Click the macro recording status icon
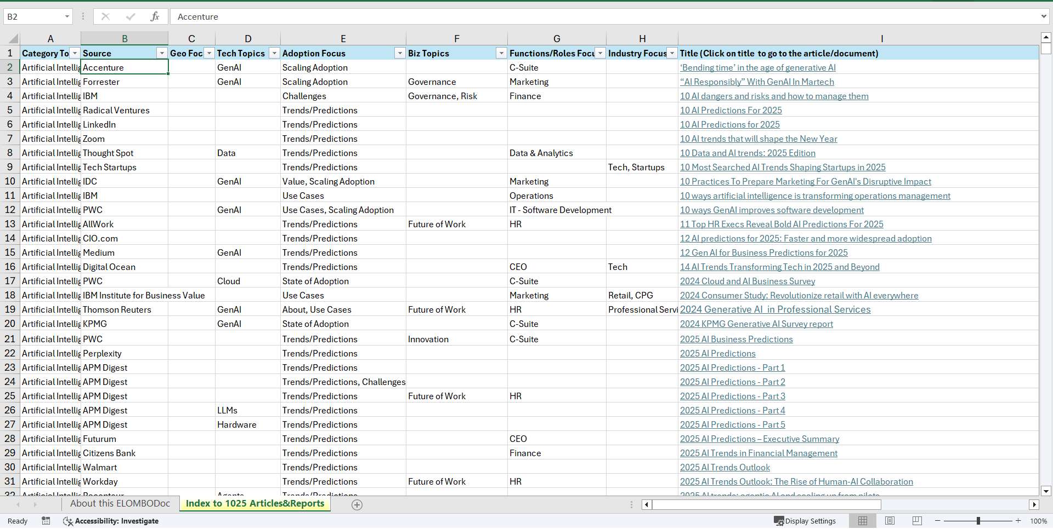Viewport: 1053px width, 529px height. [x=46, y=521]
